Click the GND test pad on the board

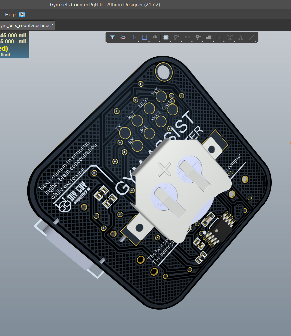[172, 109]
